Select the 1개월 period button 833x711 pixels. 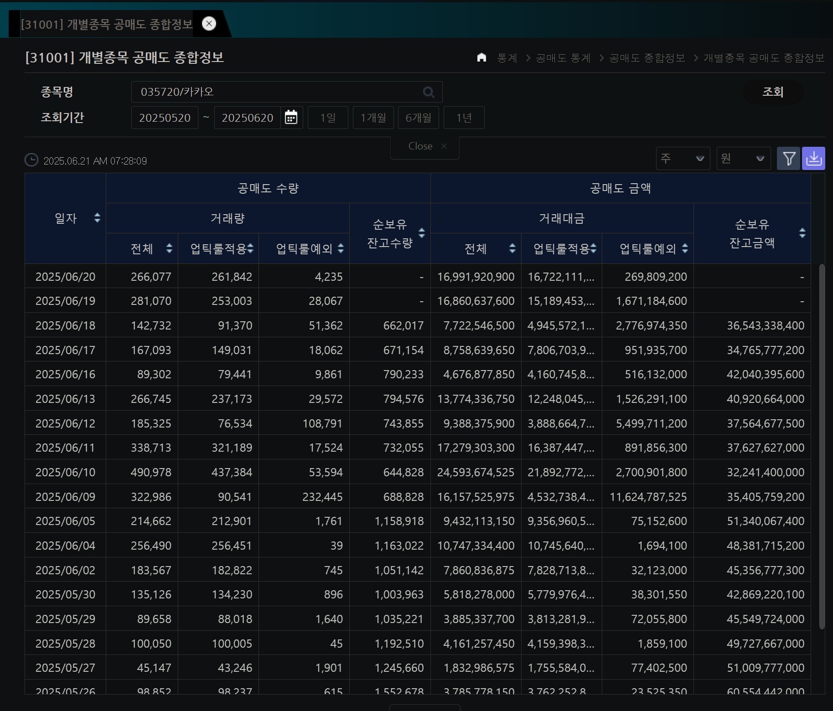click(x=373, y=118)
